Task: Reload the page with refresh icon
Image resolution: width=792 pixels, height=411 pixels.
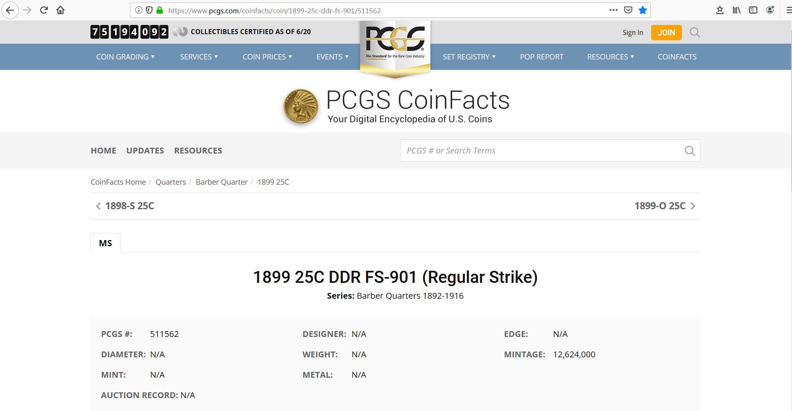Action: (x=44, y=10)
